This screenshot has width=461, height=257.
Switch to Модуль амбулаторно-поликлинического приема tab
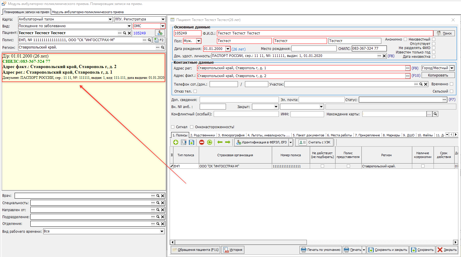pyautogui.click(x=88, y=12)
